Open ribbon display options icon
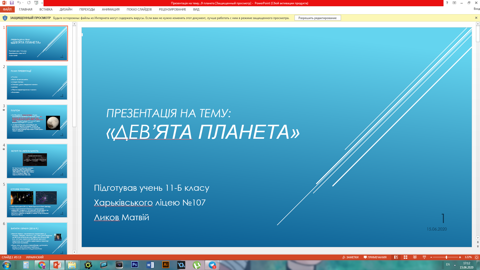Screen dimensions: 480x270 pyautogui.click(x=454, y=3)
